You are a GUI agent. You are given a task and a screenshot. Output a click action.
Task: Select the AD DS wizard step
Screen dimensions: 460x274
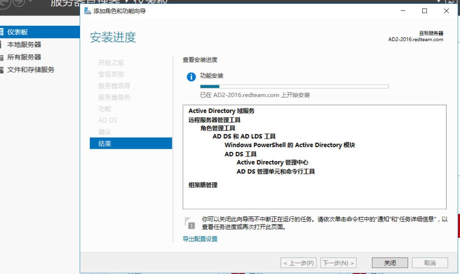tap(108, 120)
